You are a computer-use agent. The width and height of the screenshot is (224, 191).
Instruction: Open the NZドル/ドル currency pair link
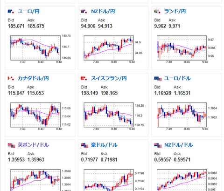coord(179,145)
